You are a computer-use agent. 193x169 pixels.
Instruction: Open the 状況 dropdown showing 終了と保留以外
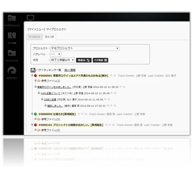(x=62, y=60)
